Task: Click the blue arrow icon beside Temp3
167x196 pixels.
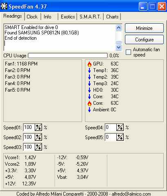Action: 89,83
